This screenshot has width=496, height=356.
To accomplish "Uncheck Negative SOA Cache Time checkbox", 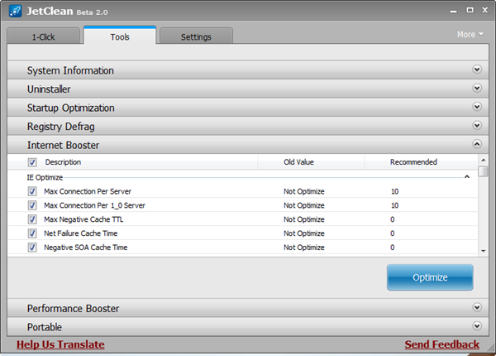I will 32,248.
